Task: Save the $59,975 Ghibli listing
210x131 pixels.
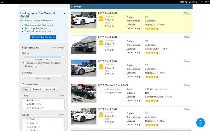Action: click(x=187, y=61)
